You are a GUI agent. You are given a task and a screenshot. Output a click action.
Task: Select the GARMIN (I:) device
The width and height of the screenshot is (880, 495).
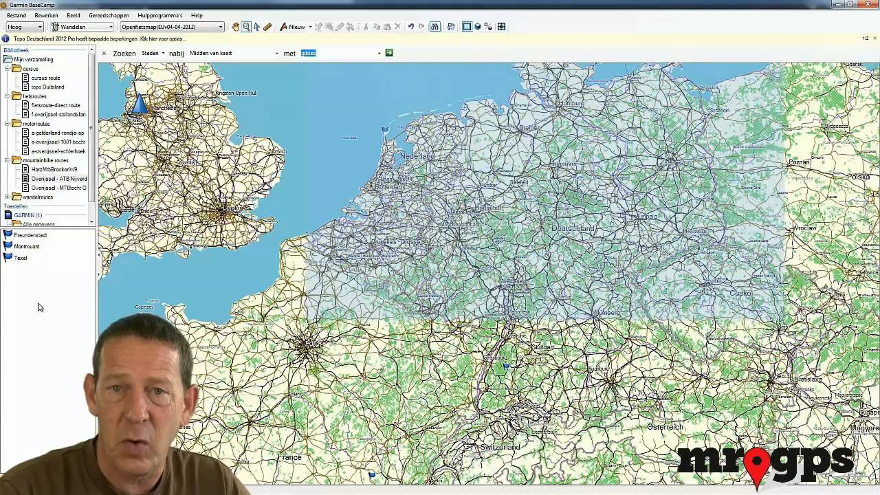click(x=27, y=215)
